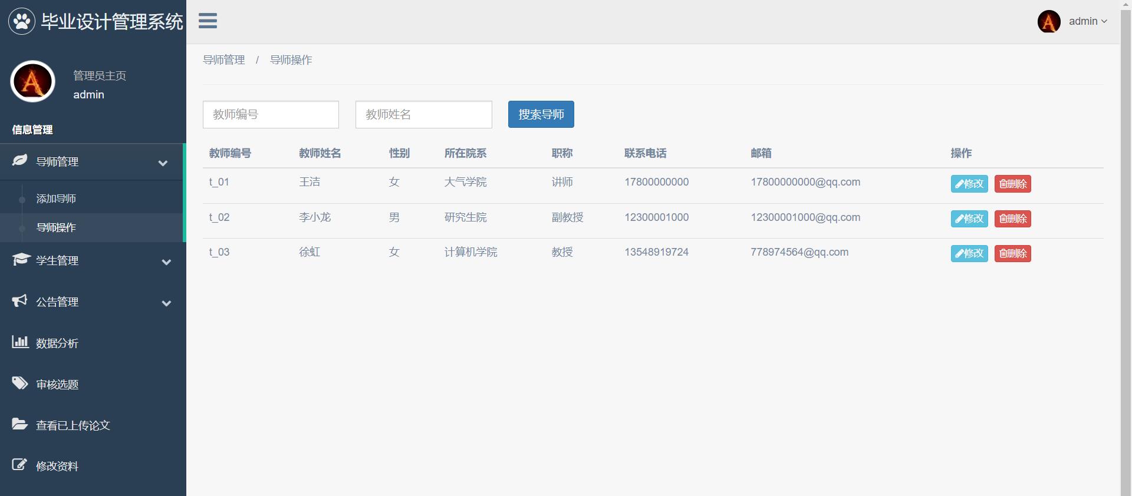Viewport: 1132px width, 496px height.
Task: Open the admin user dropdown
Action: 1088,21
